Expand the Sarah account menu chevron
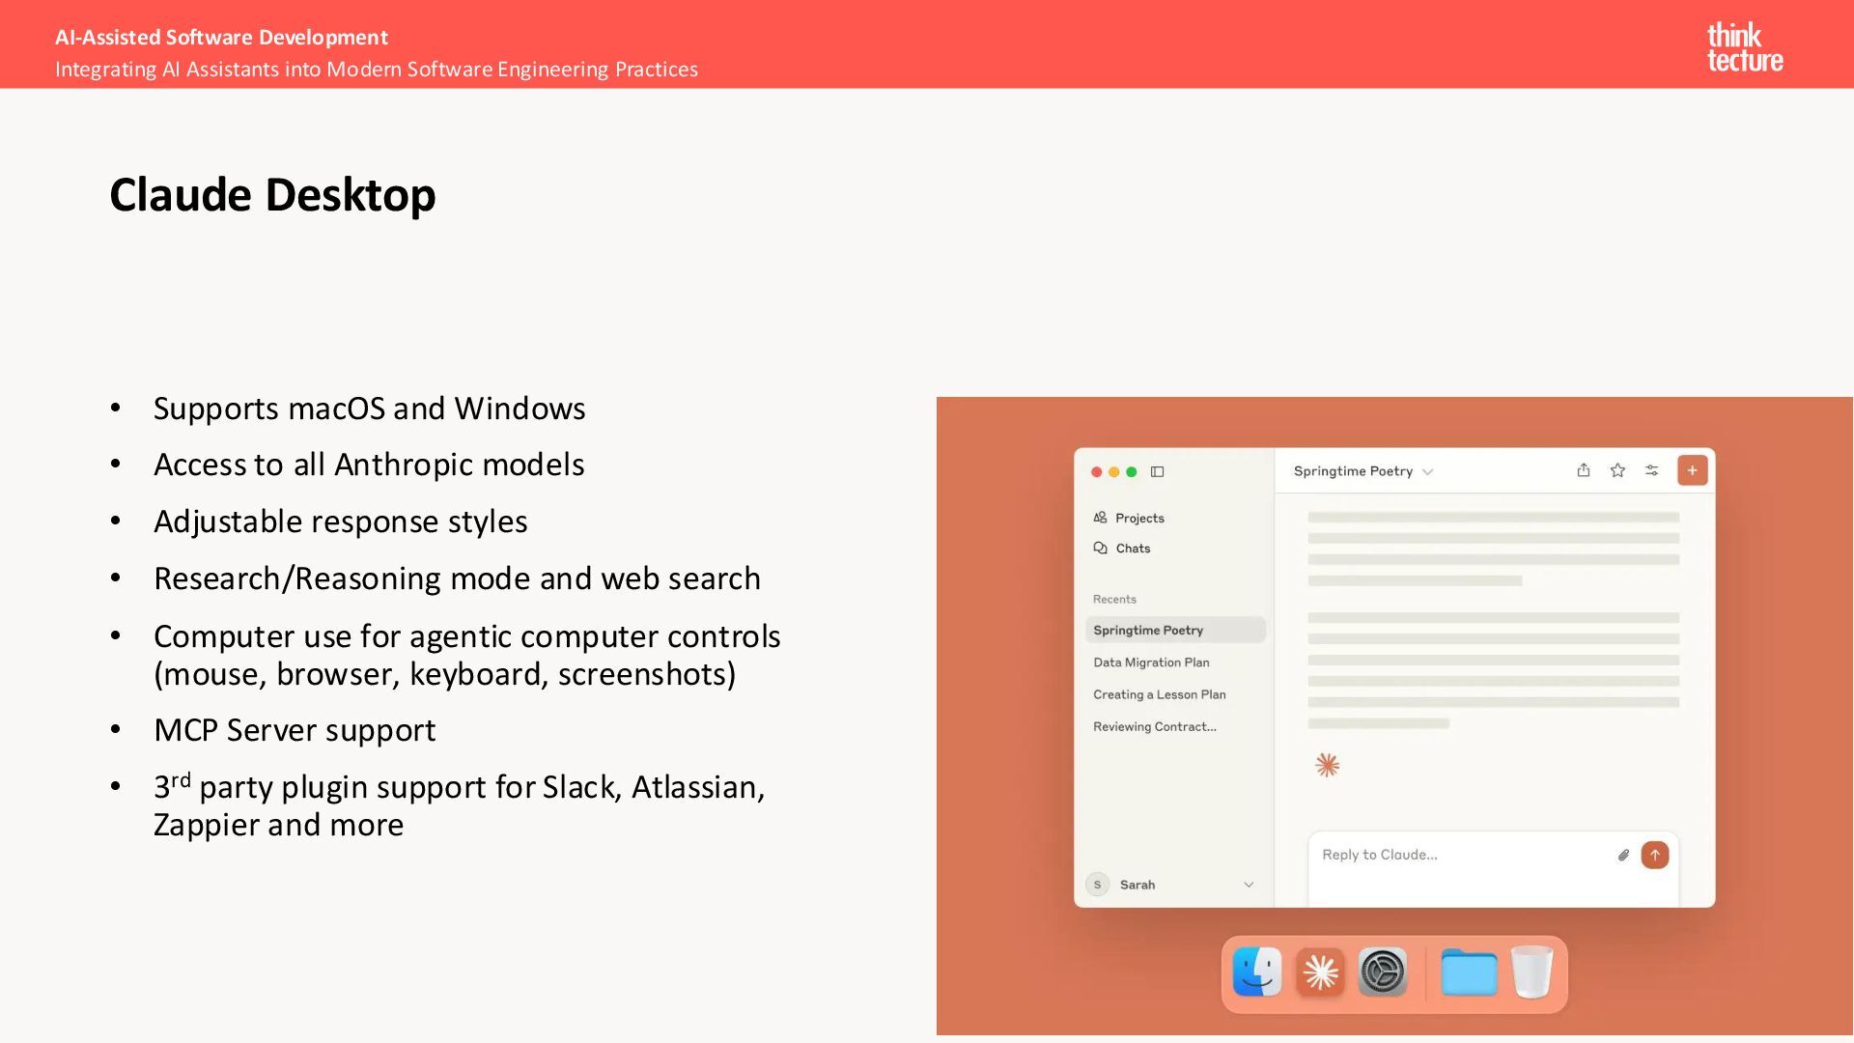This screenshot has height=1043, width=1854. [x=1249, y=885]
